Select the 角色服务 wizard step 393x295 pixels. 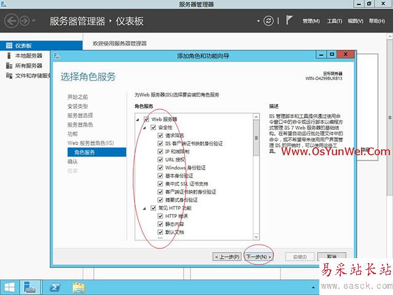click(97, 152)
